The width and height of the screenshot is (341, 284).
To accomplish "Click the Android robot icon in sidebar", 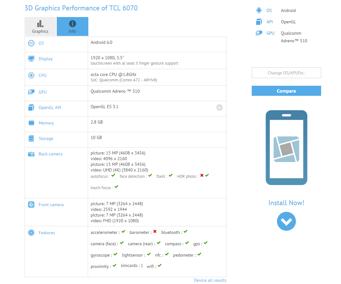I will (x=259, y=10).
